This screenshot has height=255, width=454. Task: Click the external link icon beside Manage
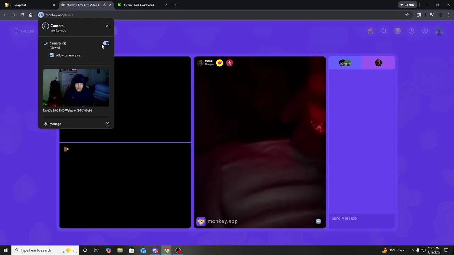(107, 124)
